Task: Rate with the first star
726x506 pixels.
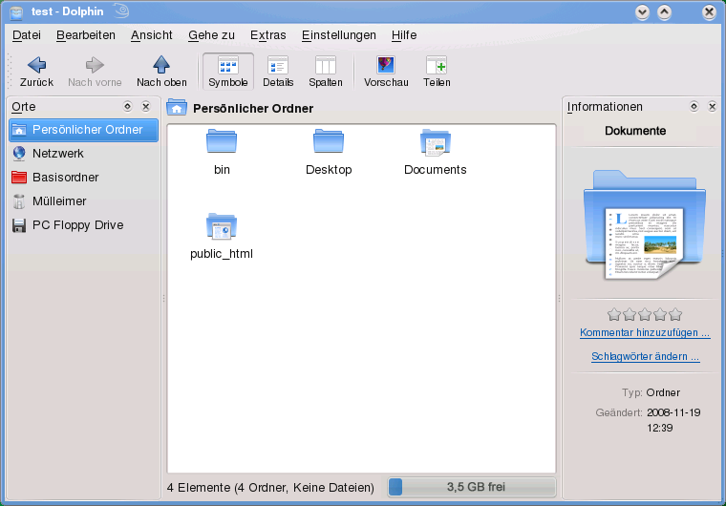Action: point(614,315)
